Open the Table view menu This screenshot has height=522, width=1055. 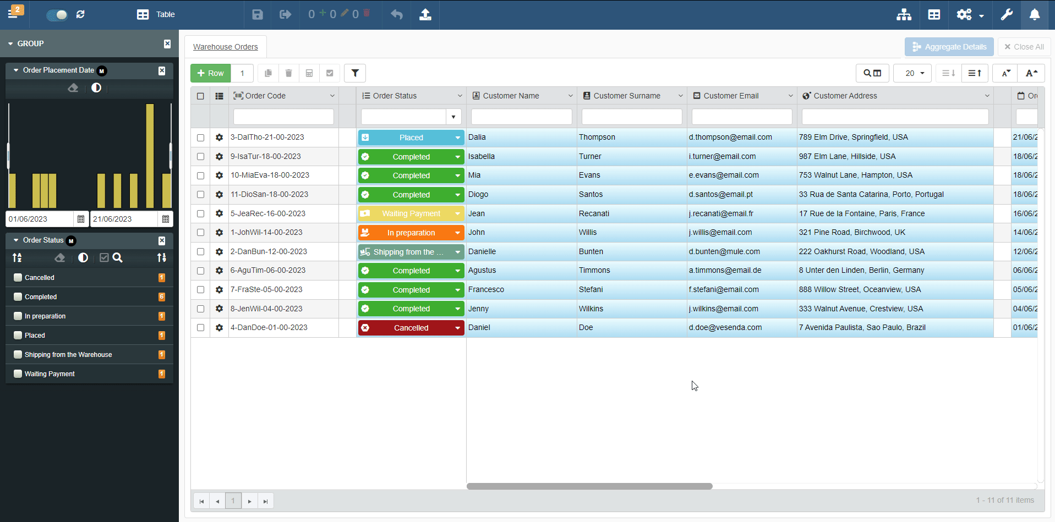156,14
